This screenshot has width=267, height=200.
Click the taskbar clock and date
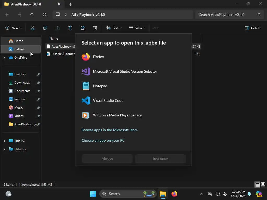coord(238,194)
